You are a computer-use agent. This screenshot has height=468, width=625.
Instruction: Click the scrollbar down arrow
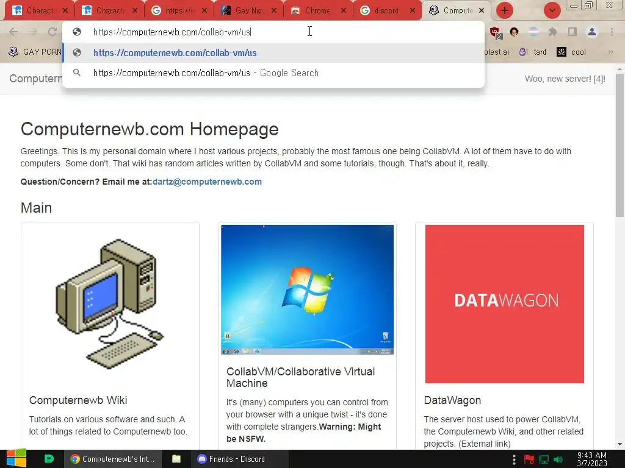(x=620, y=444)
